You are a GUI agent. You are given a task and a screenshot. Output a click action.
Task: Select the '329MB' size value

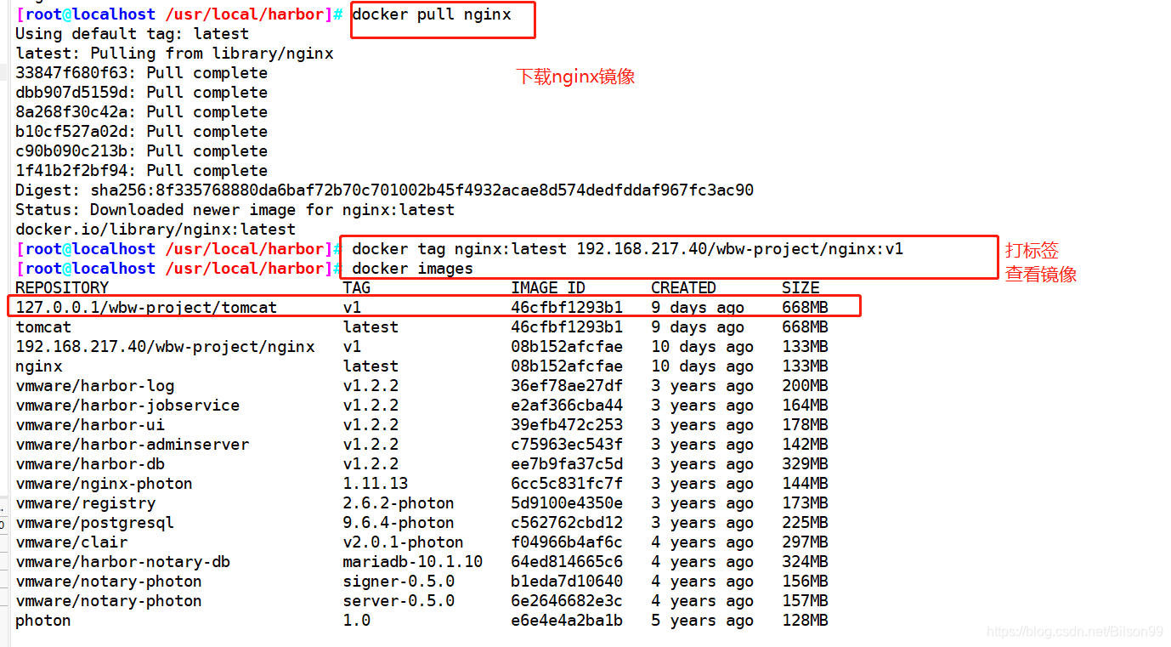(x=805, y=464)
